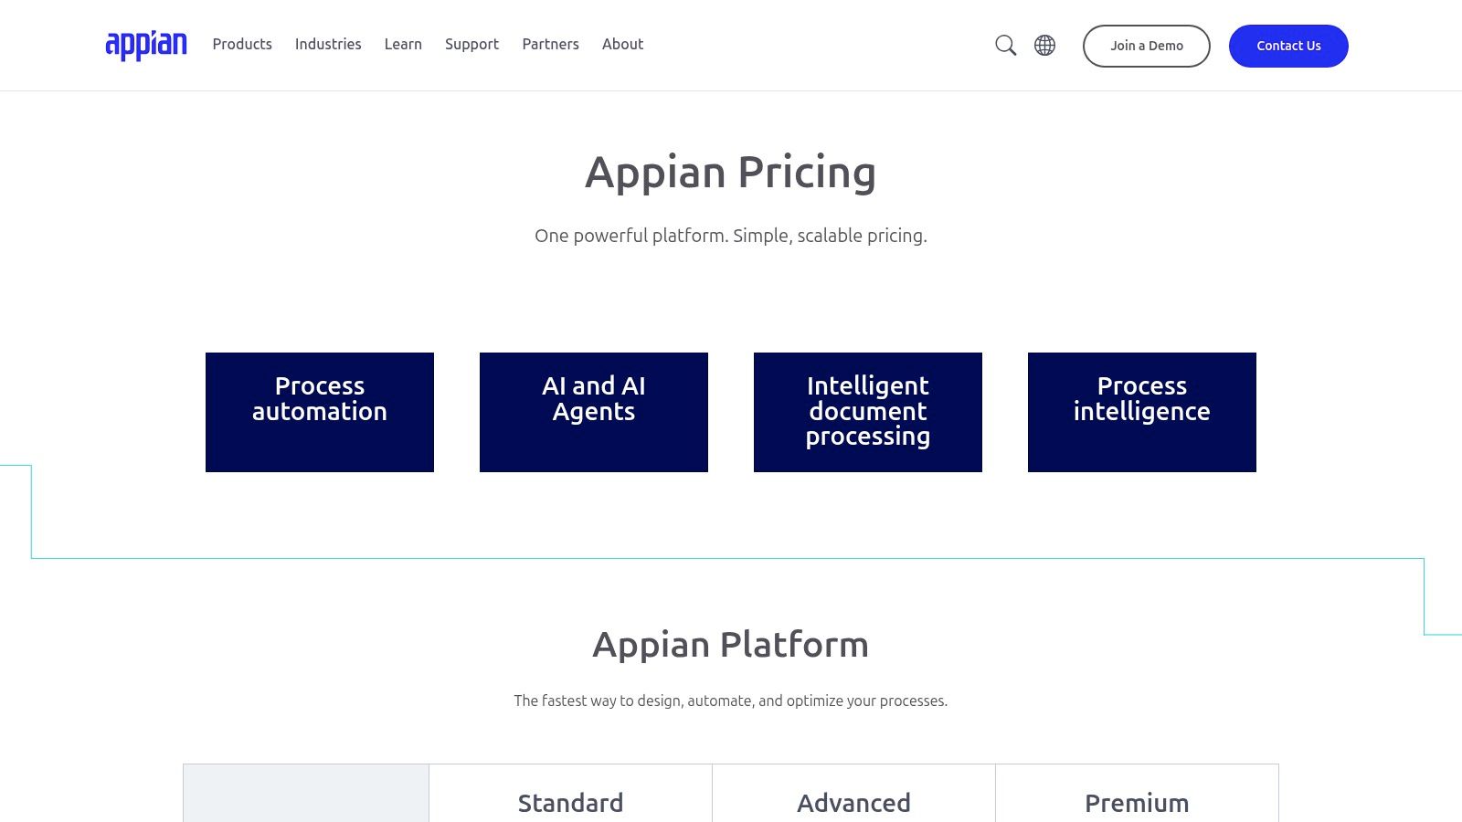Select the Premium plan column
Image resolution: width=1462 pixels, height=822 pixels.
(1137, 802)
